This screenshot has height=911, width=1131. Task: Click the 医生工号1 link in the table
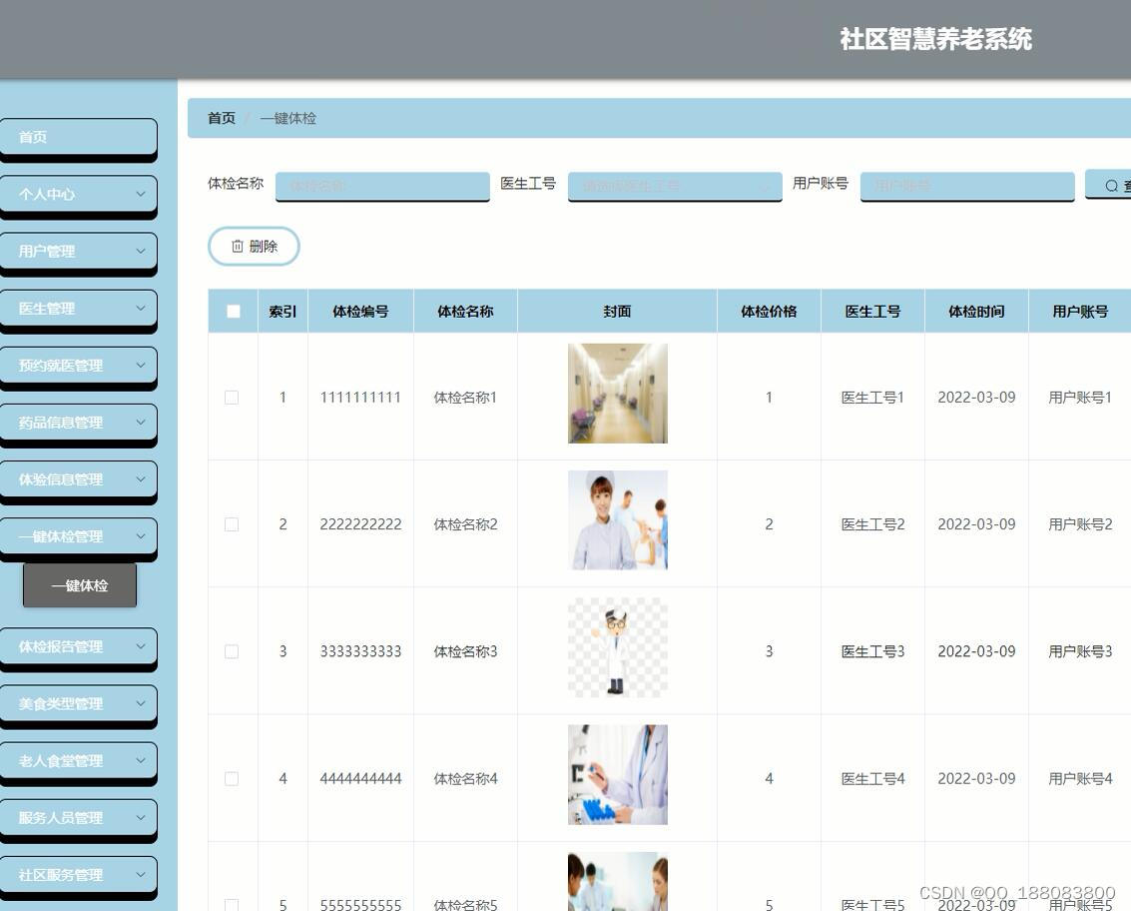[871, 397]
